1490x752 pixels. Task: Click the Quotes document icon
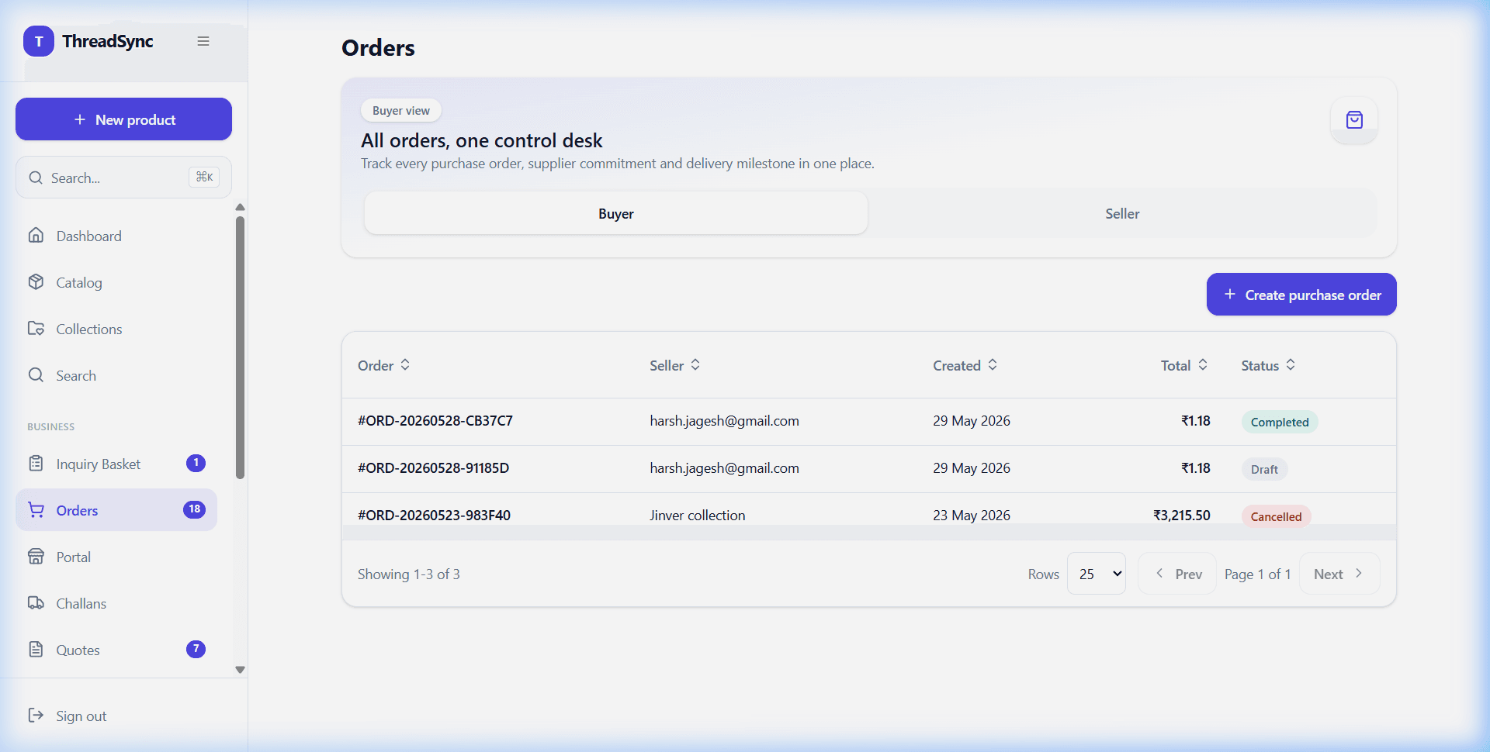pyautogui.click(x=36, y=649)
